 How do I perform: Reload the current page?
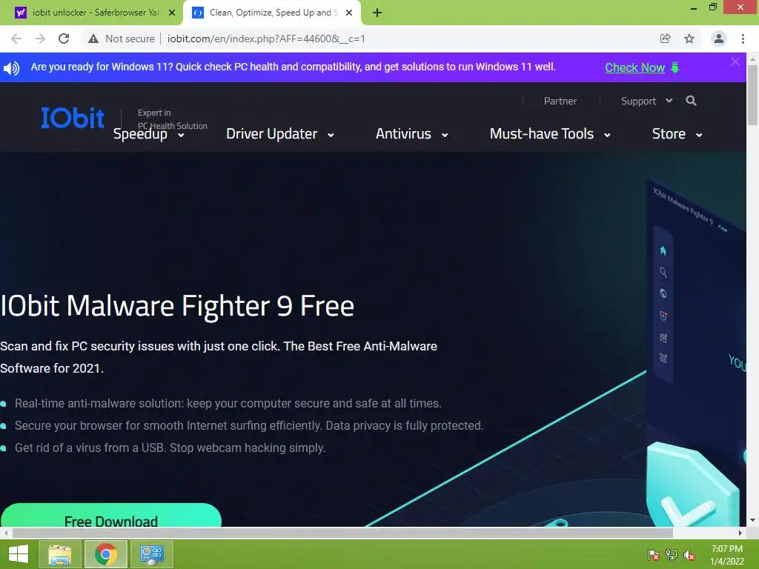[64, 39]
